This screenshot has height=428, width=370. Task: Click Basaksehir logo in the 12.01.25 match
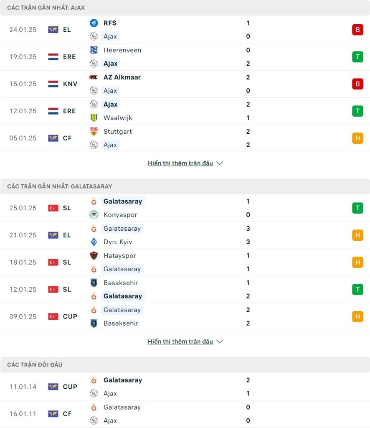[x=94, y=283]
